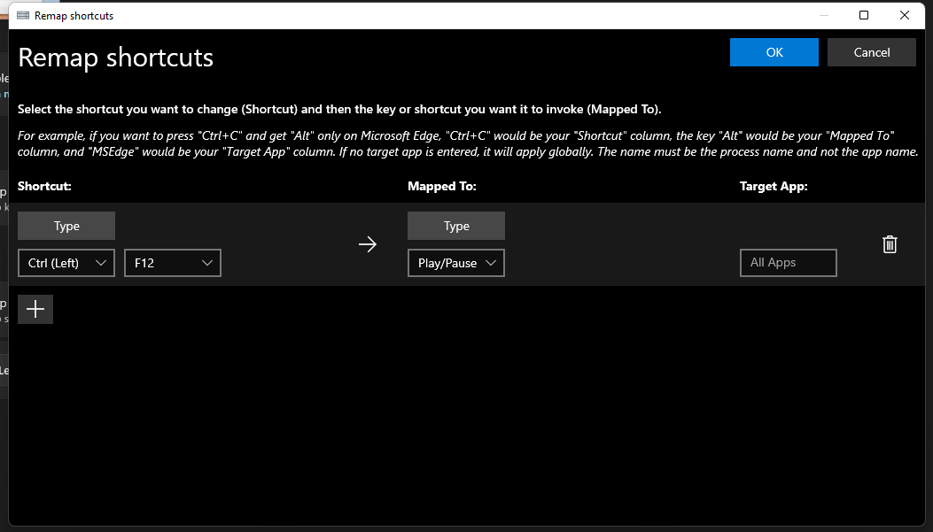Minimize the Remap shortcuts window
This screenshot has height=532, width=933.
click(823, 15)
